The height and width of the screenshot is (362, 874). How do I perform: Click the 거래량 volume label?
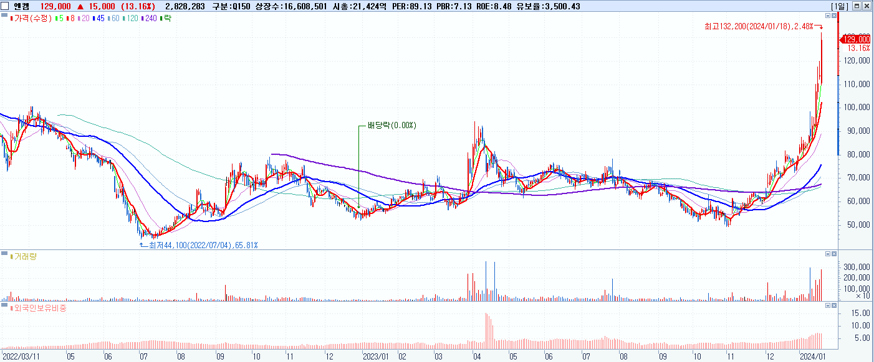coord(25,256)
